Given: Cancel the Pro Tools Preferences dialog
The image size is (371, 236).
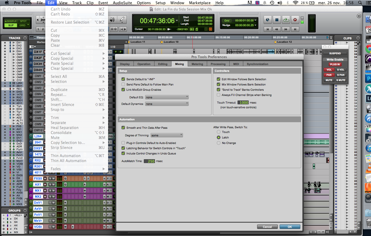Looking at the screenshot, I should [x=267, y=227].
